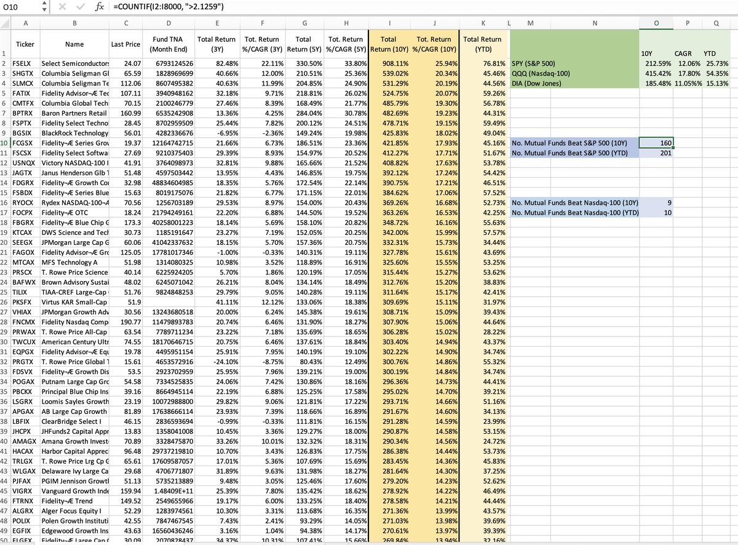738x545 pixels.
Task: Click the confirm checkmark icon in formula bar
Action: (x=81, y=7)
